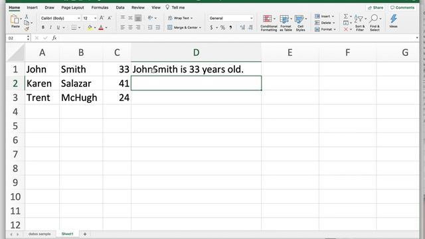Click the Fill down icon
Image resolution: width=425 pixels, height=239 pixels.
tap(346, 23)
